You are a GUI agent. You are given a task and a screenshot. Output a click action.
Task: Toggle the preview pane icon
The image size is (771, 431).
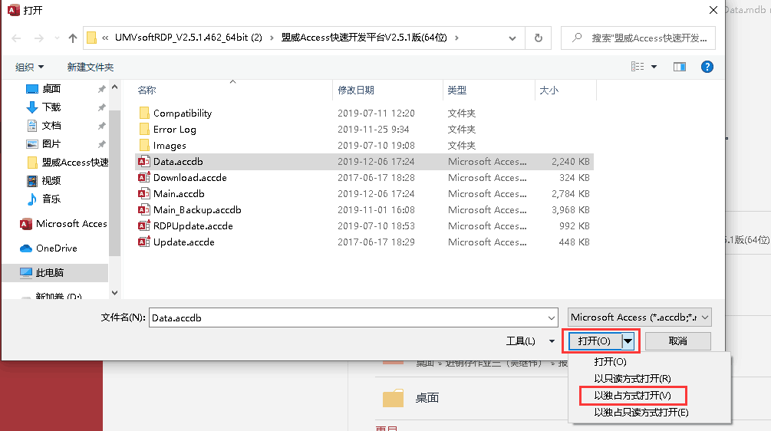(680, 67)
